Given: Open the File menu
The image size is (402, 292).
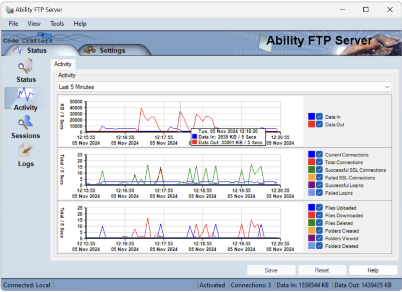Looking at the screenshot, I should pos(13,24).
